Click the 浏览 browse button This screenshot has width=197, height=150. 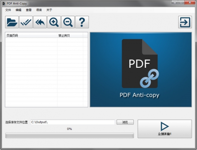pyautogui.click(x=125, y=122)
